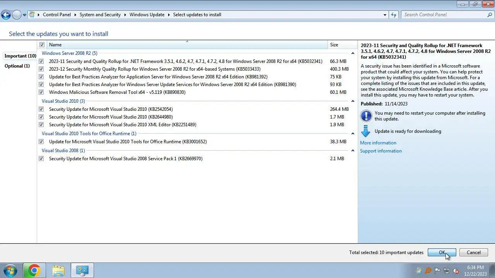Click the orange magnifier tray icon
Screen dimensions: 495x278
point(428,271)
